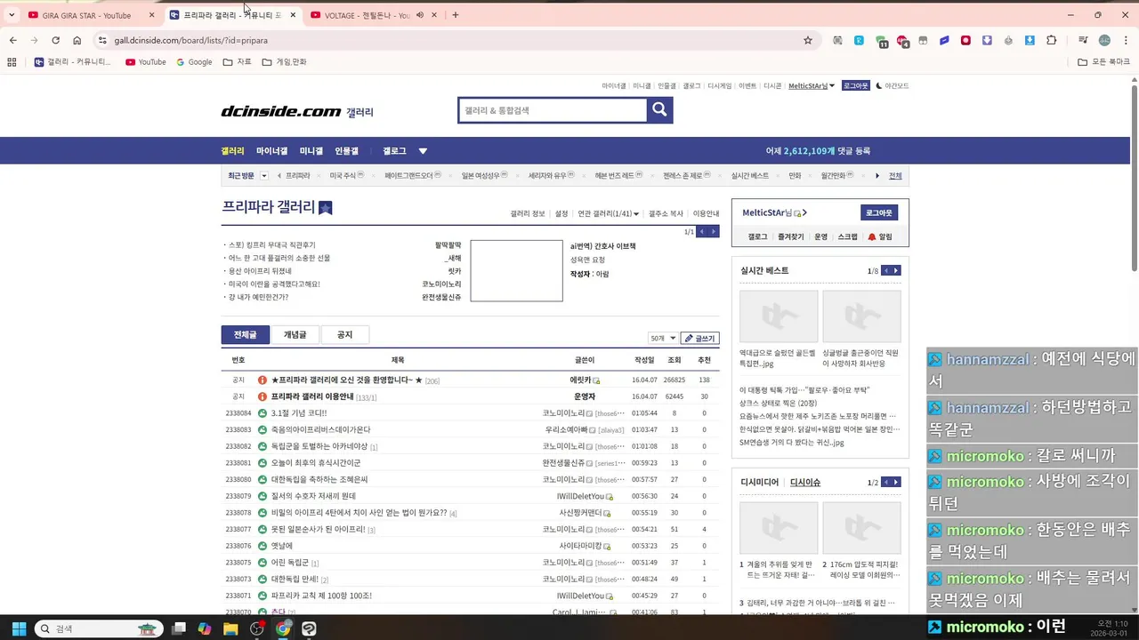Image resolution: width=1139 pixels, height=640 pixels.
Task: Open the Chrome extensions puzzle icon
Action: [x=1051, y=40]
